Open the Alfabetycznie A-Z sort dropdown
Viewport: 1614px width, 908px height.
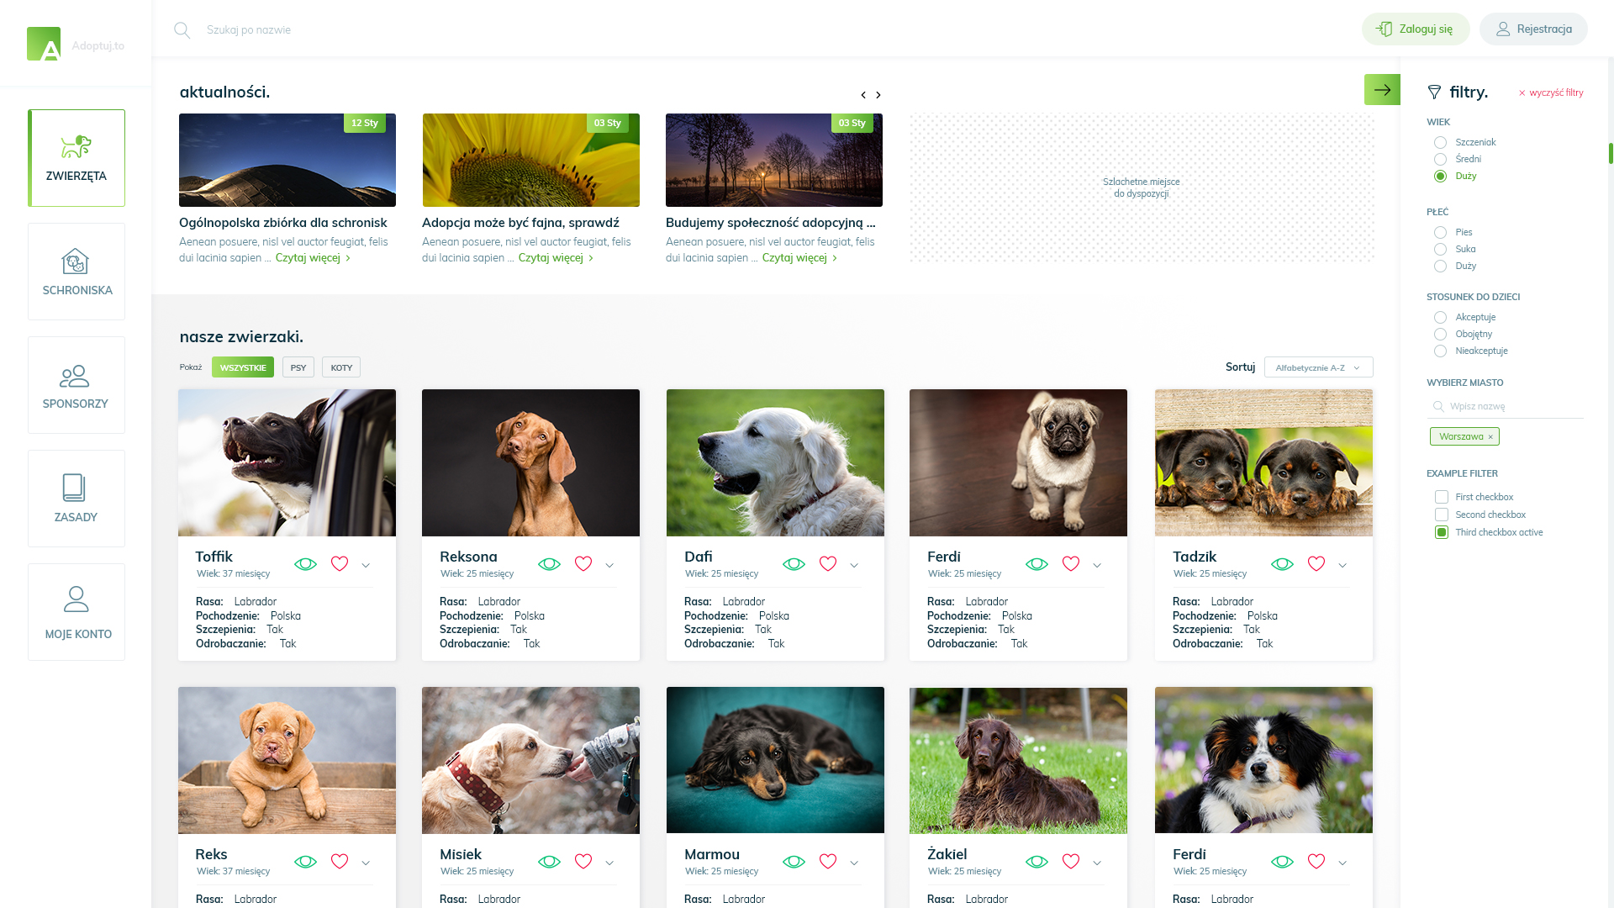(x=1318, y=367)
